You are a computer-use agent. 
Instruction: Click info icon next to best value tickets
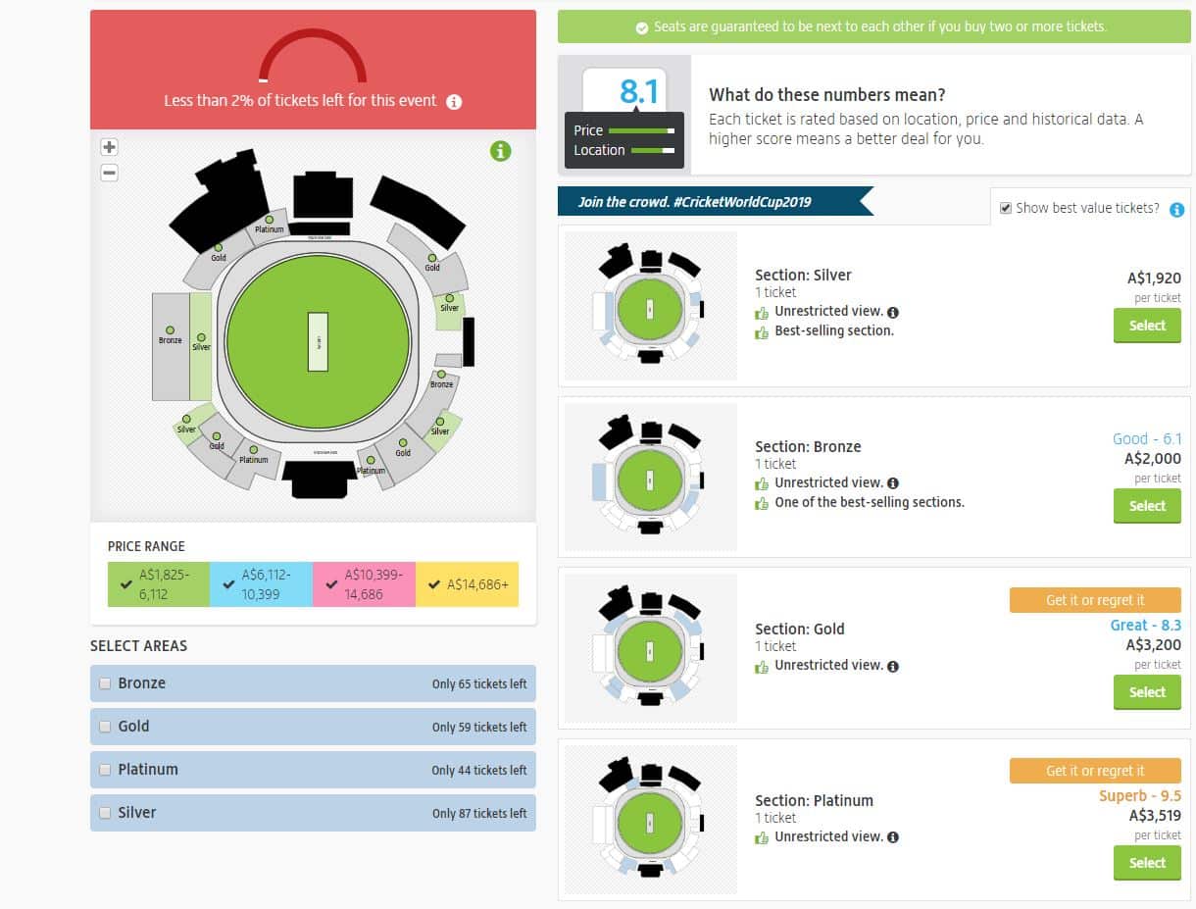point(1176,210)
